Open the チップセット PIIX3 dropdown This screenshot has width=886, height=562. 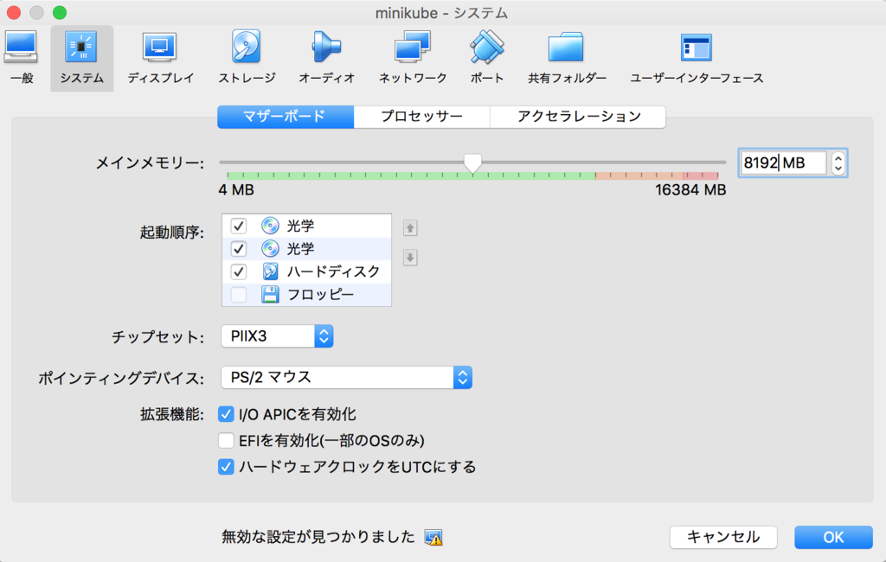277,336
